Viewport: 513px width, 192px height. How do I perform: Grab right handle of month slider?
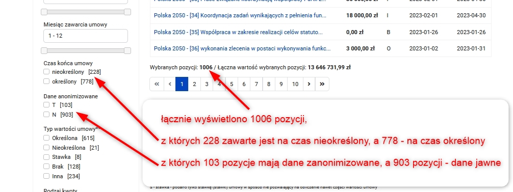127,50
